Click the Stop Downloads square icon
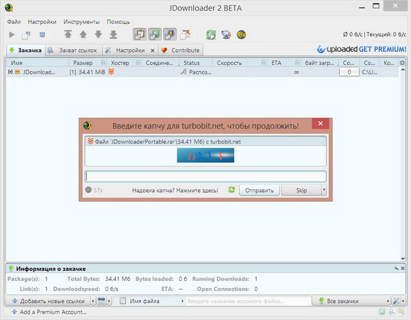Viewport: 411px width, 320px height. tap(42, 34)
